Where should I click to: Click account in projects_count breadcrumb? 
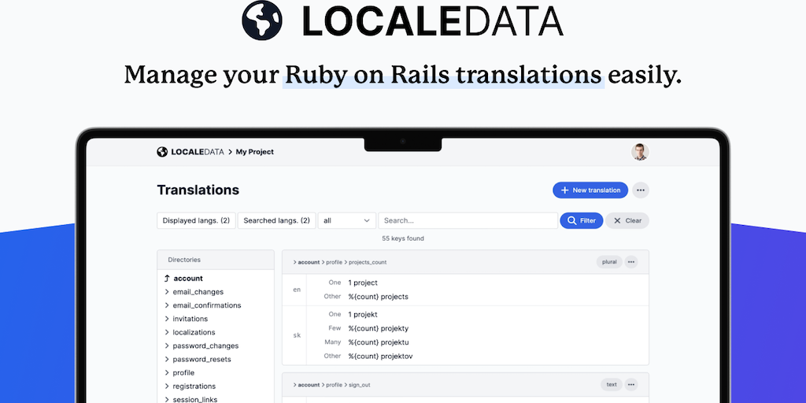click(309, 262)
